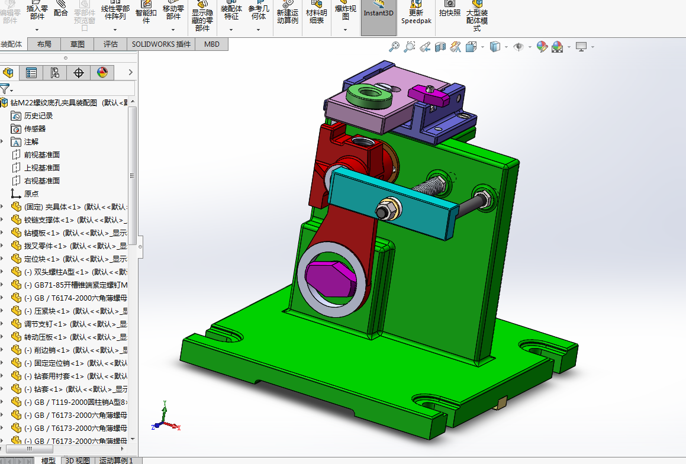Viewport: 686px width, 464px height.
Task: Open the DisplayManager color ball tab
Action: 102,73
